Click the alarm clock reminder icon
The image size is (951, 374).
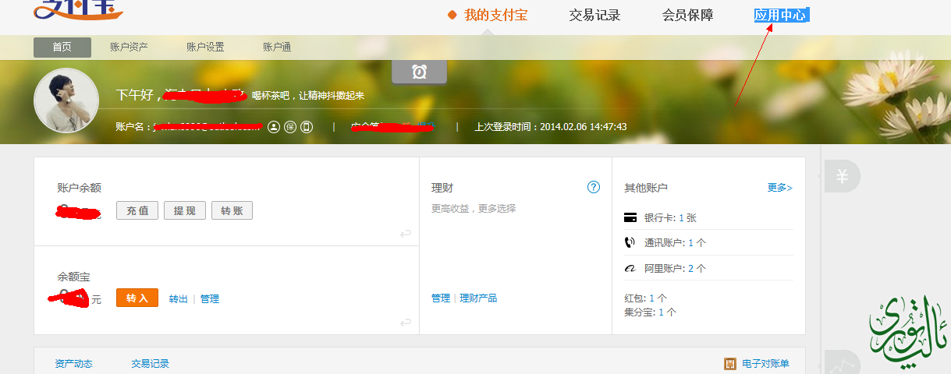coord(419,72)
